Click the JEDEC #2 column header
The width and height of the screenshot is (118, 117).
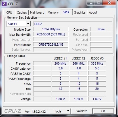pyautogui.click(x=79, y=58)
